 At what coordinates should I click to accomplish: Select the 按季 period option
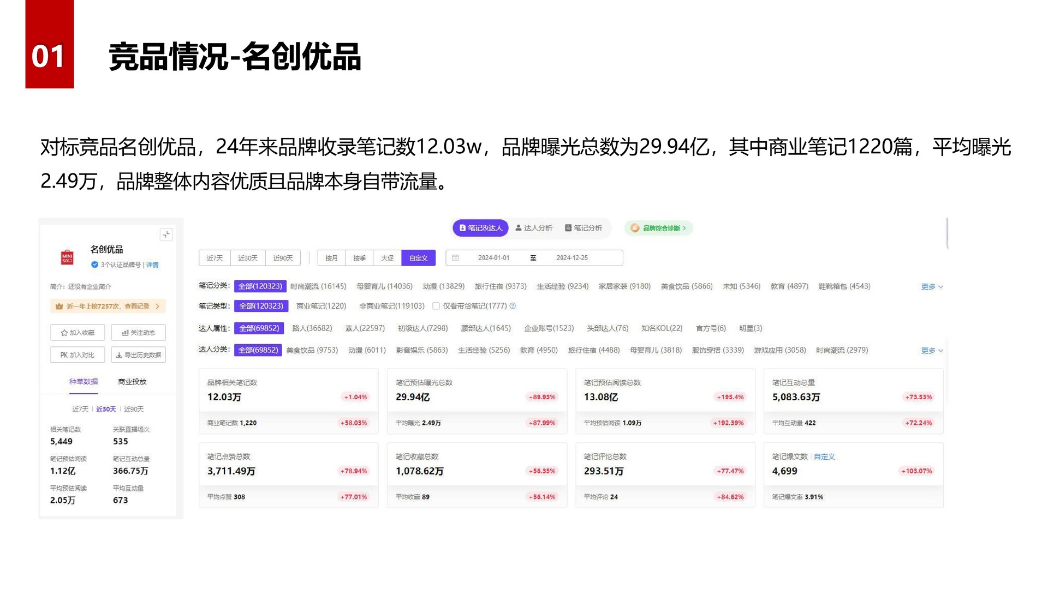pos(360,258)
